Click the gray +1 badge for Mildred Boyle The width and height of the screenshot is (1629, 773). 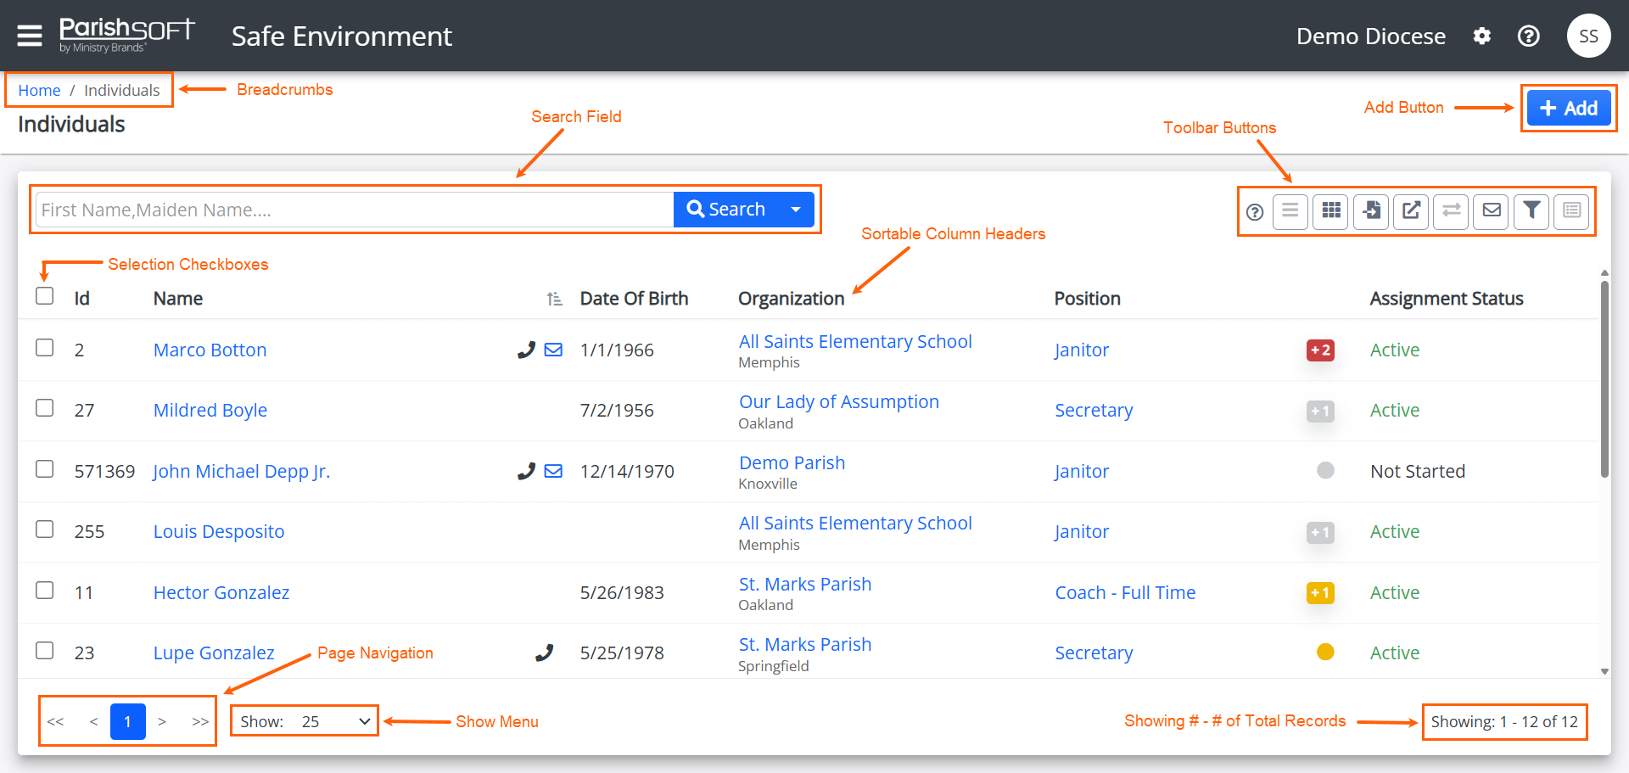pyautogui.click(x=1320, y=411)
